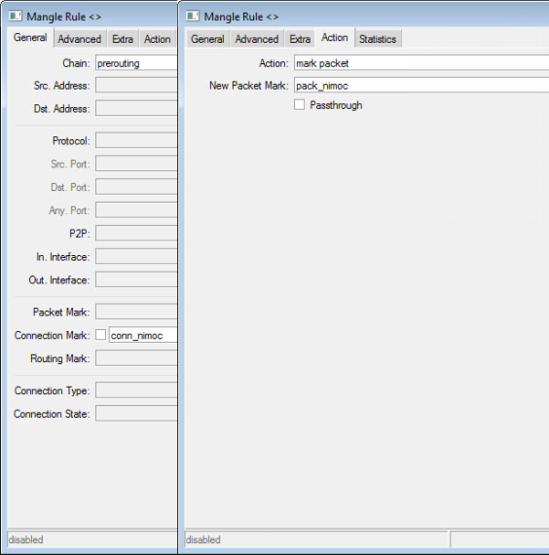
Task: Click the P2P field
Action: point(136,234)
